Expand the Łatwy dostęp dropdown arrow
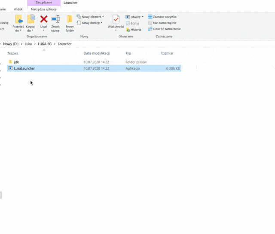 click(101, 23)
